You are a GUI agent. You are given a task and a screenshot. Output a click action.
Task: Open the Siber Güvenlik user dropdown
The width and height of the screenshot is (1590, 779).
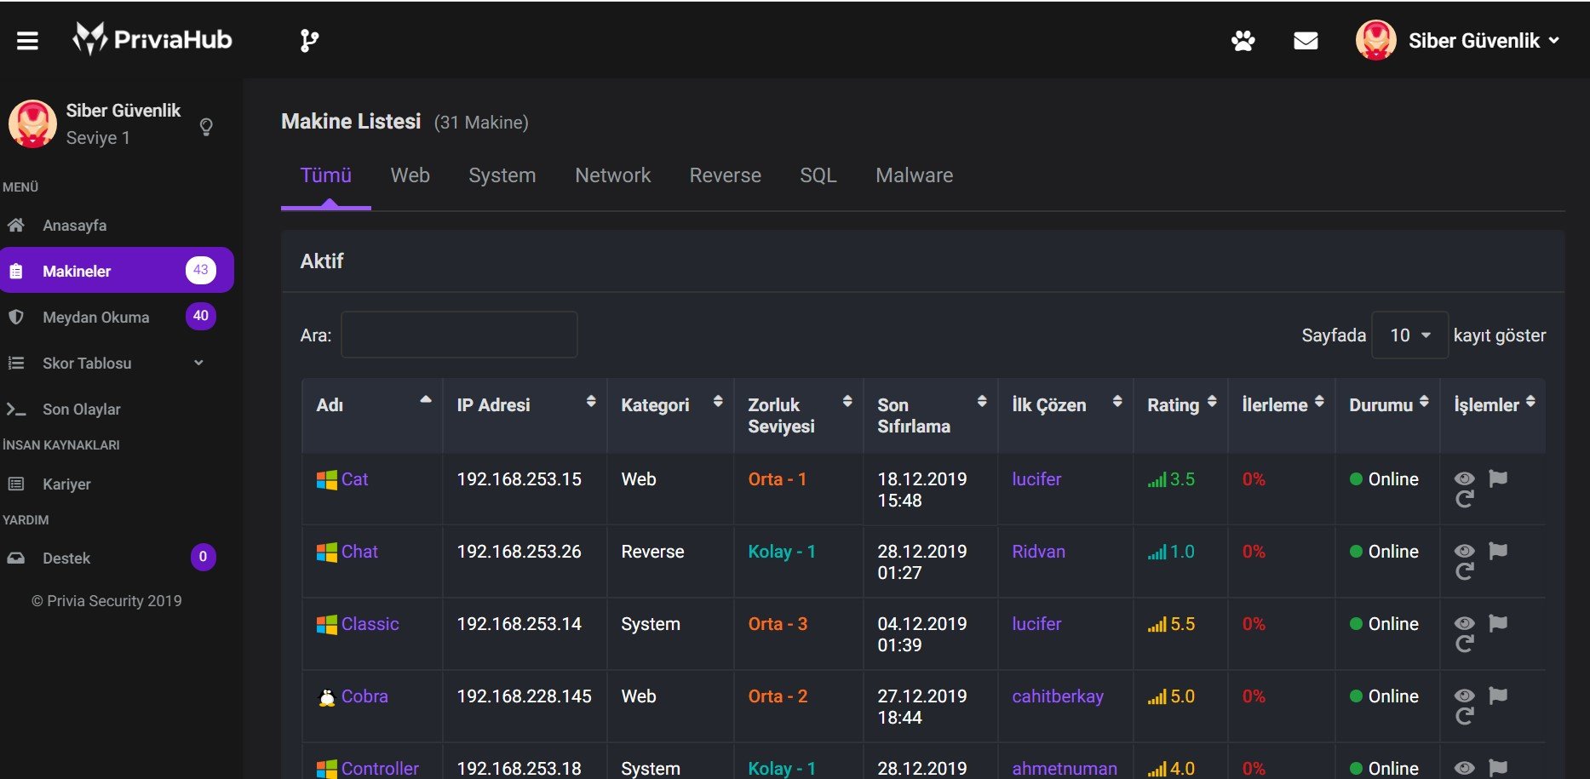click(1484, 40)
